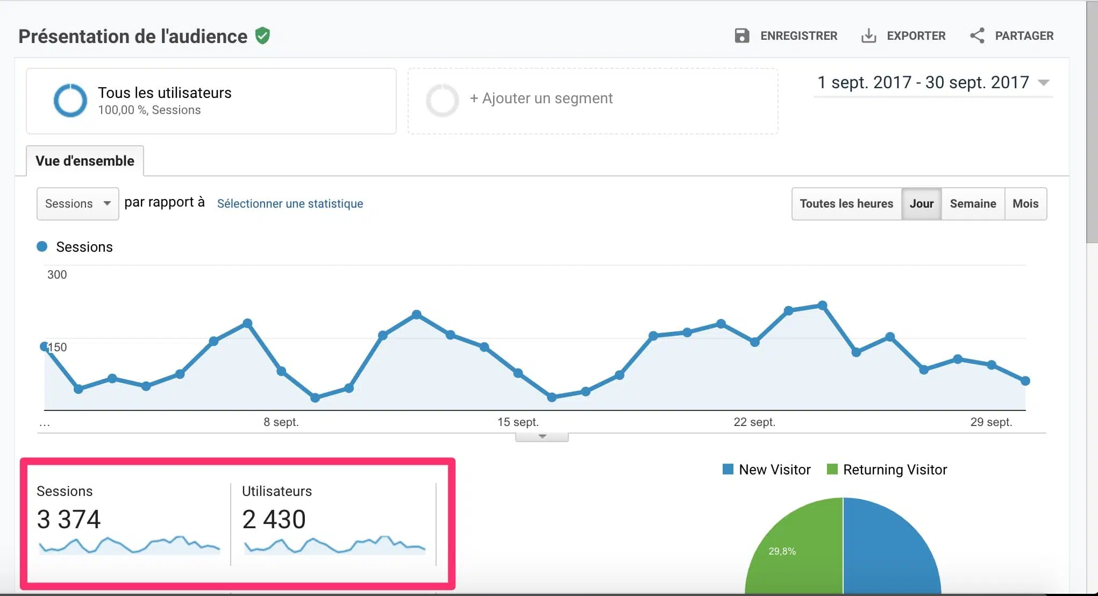Open the Tous les utilisateurs segment card
This screenshot has height=596, width=1098.
pyautogui.click(x=211, y=101)
